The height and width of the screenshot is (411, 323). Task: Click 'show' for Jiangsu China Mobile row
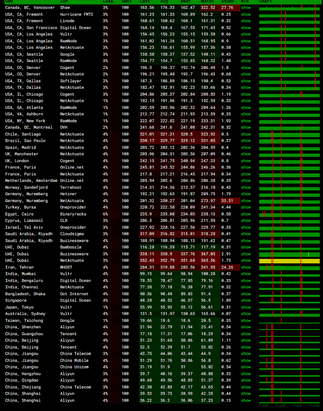click(246, 361)
